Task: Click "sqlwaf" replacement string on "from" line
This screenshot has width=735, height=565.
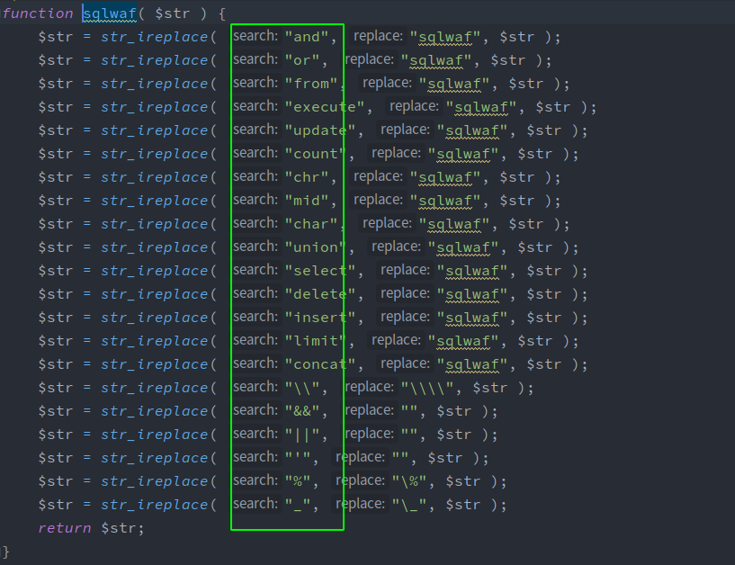Action: 453,84
